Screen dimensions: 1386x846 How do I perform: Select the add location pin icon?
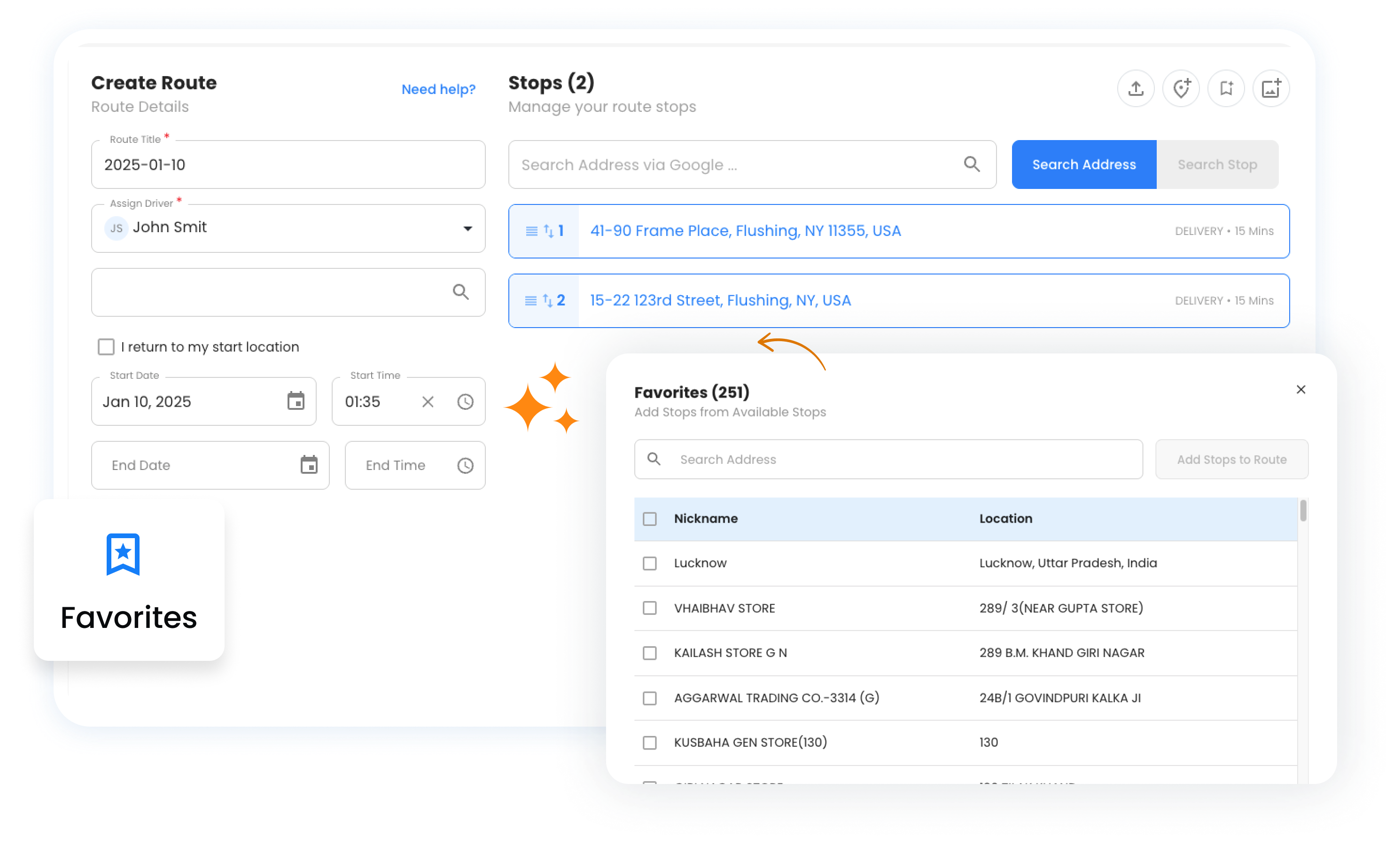point(1181,88)
